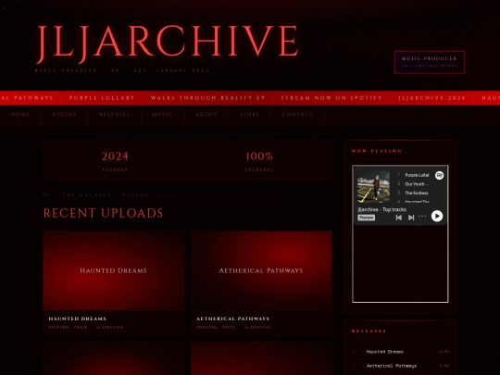
Task: Click Purple Lullaby in the red ticker
Action: [x=102, y=98]
